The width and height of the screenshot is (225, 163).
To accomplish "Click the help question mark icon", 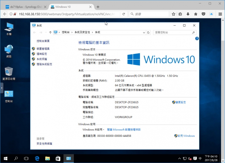I will coord(197,38).
